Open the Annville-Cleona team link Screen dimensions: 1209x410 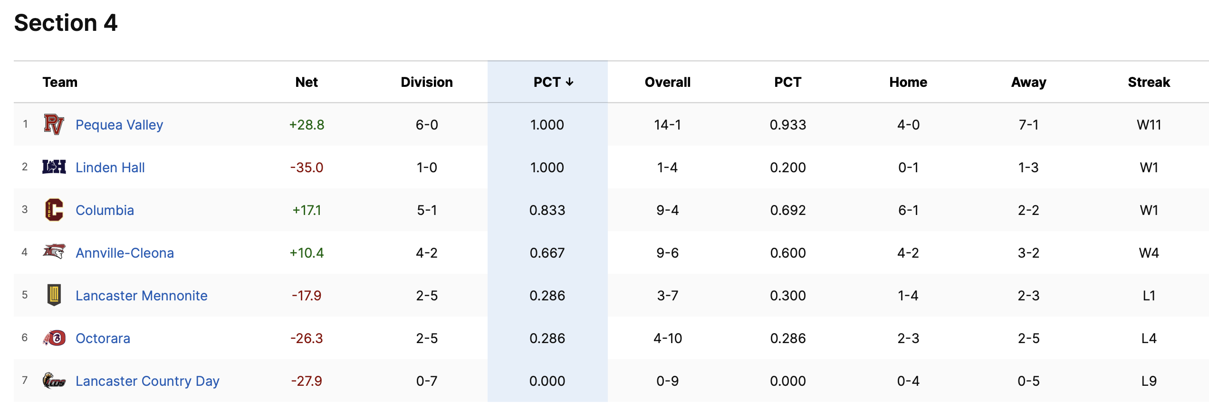tap(125, 253)
